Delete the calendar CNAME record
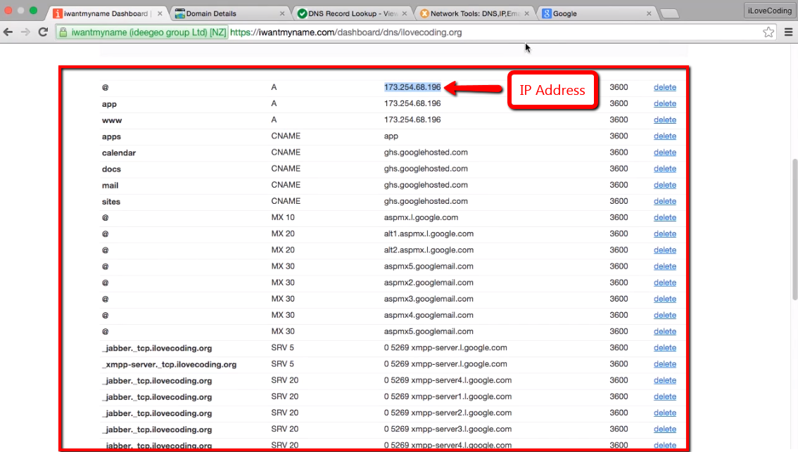The image size is (798, 452). [664, 153]
